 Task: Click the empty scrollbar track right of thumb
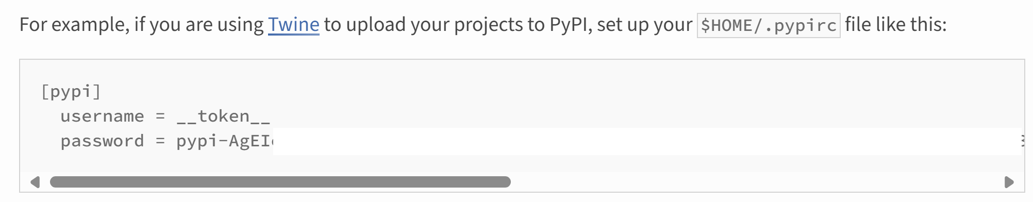point(757,182)
